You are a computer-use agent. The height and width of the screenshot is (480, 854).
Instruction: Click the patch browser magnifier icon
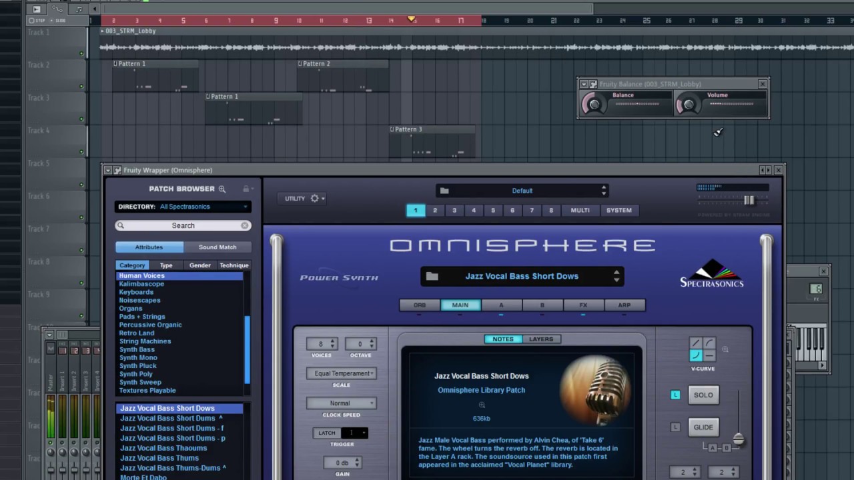[x=222, y=189]
